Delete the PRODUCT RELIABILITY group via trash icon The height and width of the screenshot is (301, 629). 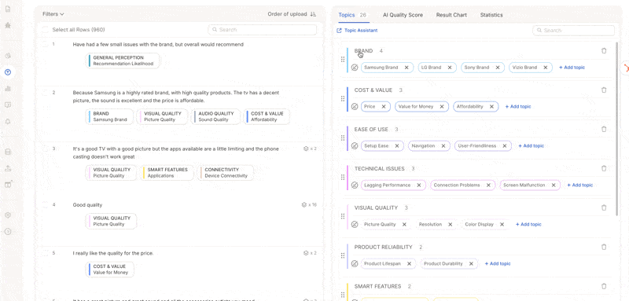coord(604,247)
